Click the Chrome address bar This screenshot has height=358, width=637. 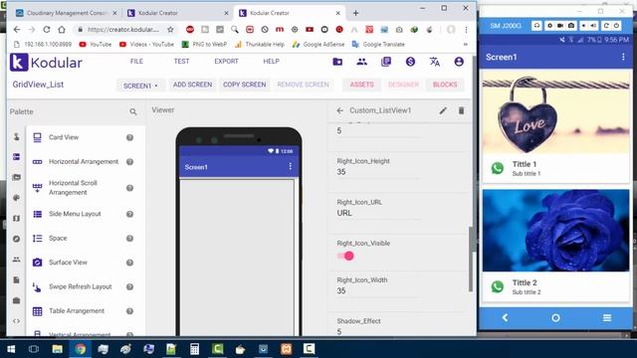pyautogui.click(x=123, y=29)
